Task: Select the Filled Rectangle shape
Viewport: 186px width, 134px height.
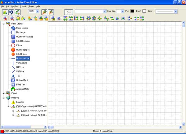Action: click(13, 41)
